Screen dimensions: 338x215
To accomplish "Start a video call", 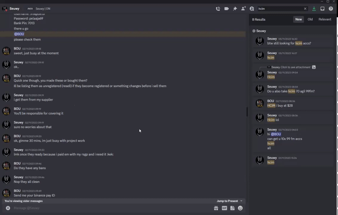I will [226, 9].
